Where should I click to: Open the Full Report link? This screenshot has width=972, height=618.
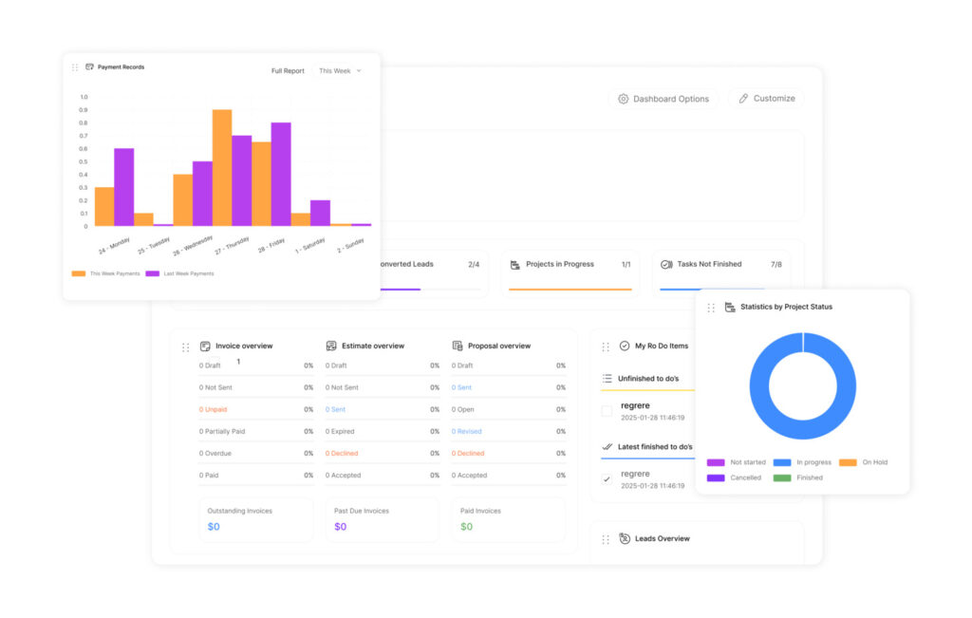tap(288, 71)
